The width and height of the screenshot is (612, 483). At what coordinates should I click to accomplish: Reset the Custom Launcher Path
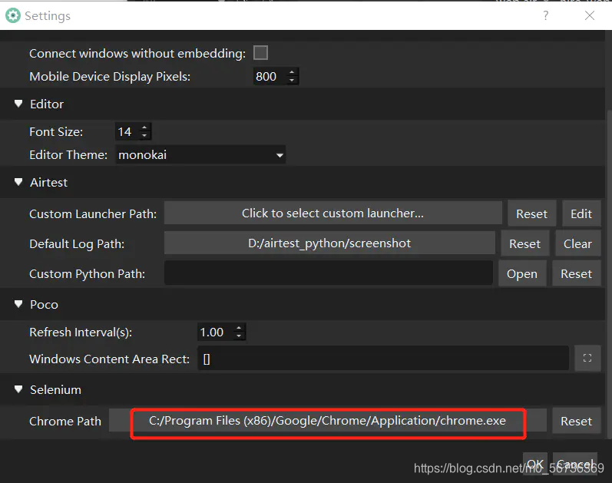[x=531, y=213]
